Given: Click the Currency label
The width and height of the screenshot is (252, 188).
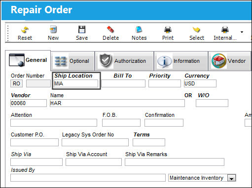Looking at the screenshot, I should (x=197, y=76).
